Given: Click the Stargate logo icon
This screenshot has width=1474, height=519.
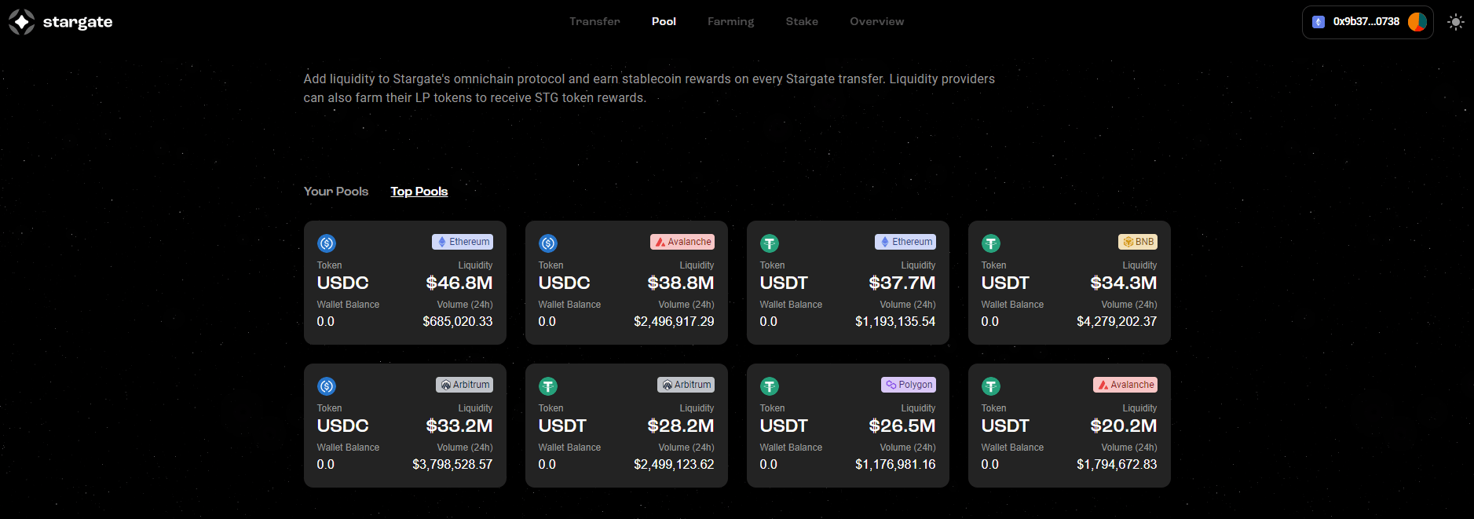Looking at the screenshot, I should pyautogui.click(x=21, y=22).
